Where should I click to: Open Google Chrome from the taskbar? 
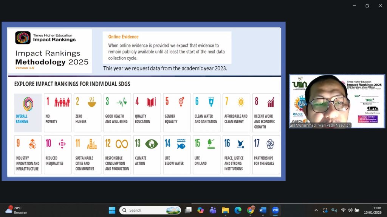[x=251, y=210]
